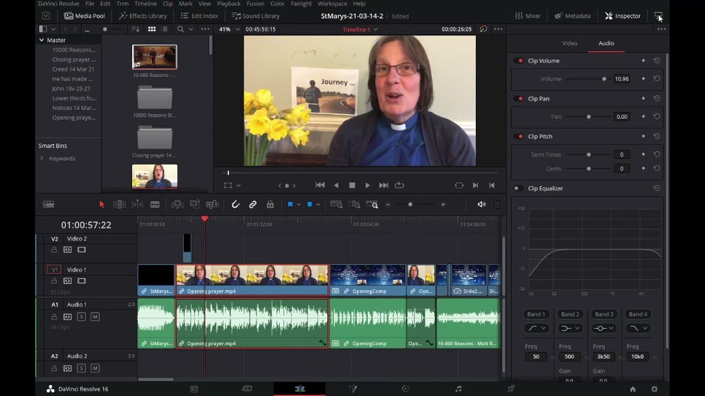Go to the last frame

[x=384, y=185]
